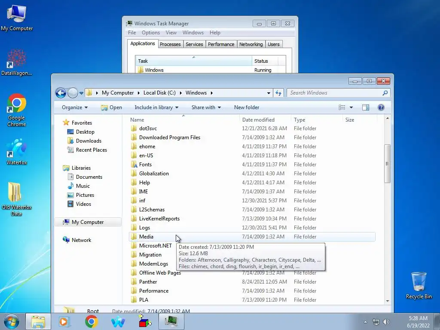Click the taskbar volume speaker icon
Viewport: 440px width, 330px height.
[386, 322]
